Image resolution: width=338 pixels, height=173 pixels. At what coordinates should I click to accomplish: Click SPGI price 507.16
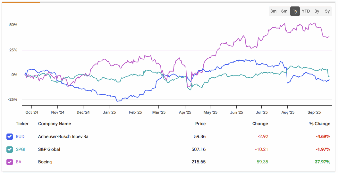pos(198,149)
